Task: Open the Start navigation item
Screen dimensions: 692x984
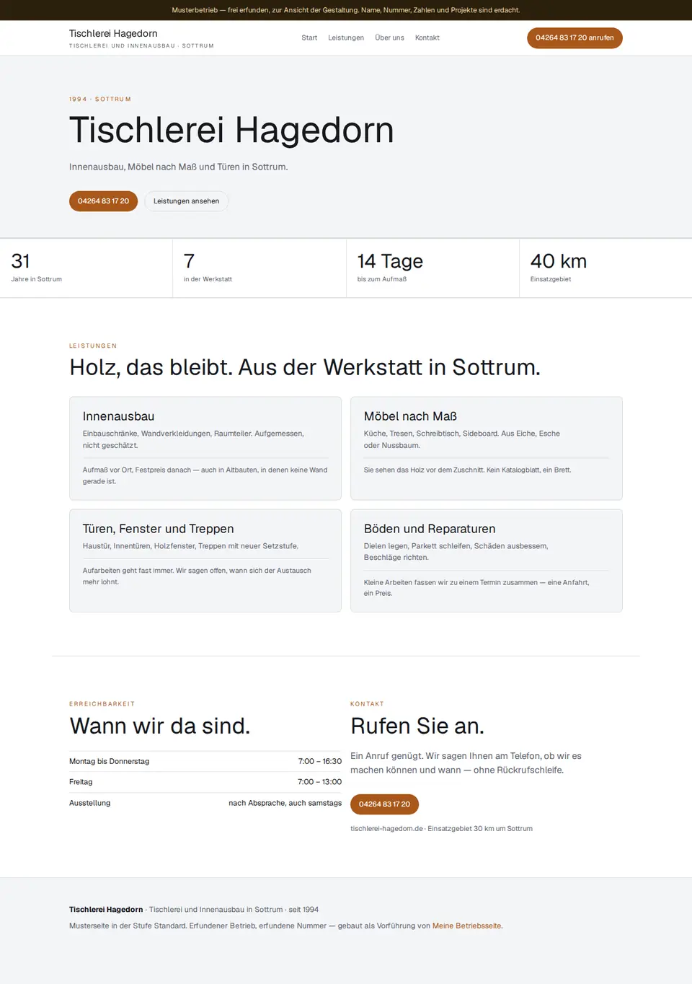Action: coord(309,38)
